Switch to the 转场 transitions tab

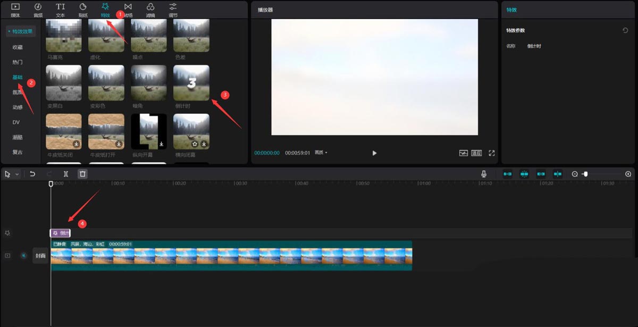click(x=128, y=9)
